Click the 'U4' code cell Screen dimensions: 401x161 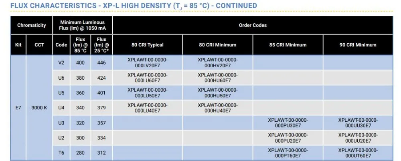point(61,108)
